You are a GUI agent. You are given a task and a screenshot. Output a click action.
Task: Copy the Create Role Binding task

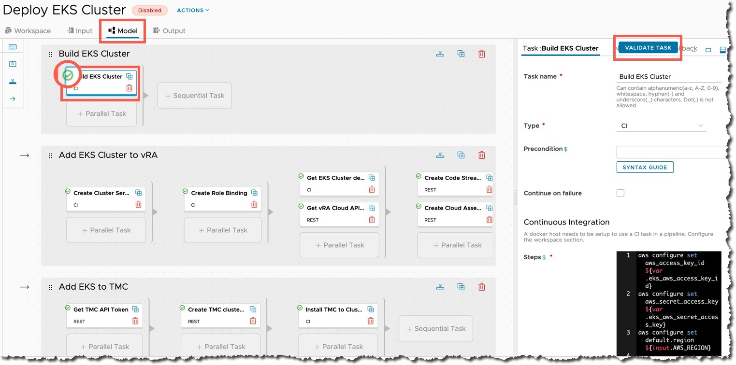click(x=254, y=193)
